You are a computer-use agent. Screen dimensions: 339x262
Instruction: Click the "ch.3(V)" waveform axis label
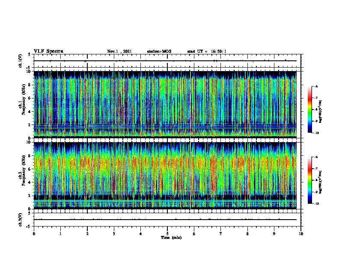tap(20, 220)
